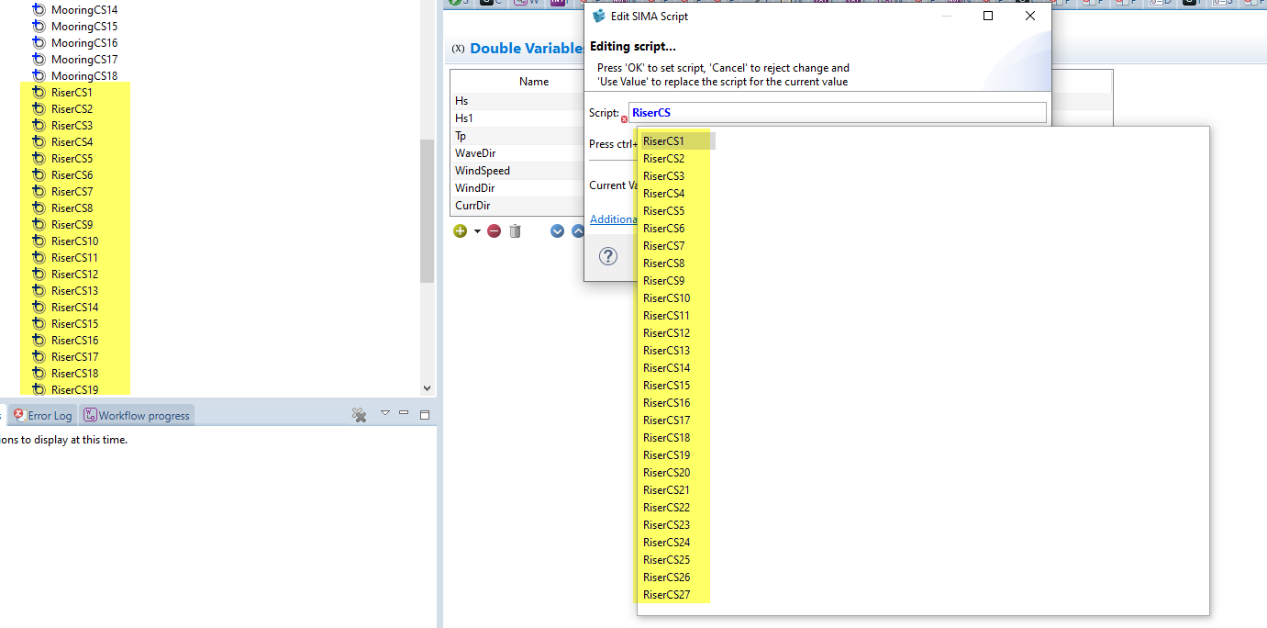The image size is (1267, 628).
Task: Select RiserCS1 in the suggestion popup
Action: (x=663, y=141)
